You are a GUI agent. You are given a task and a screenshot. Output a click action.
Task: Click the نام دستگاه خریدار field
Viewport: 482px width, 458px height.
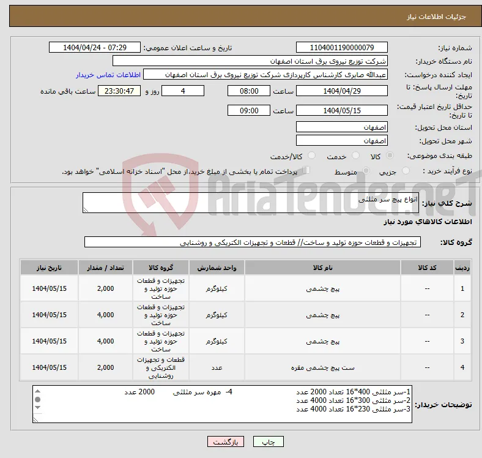(250, 61)
